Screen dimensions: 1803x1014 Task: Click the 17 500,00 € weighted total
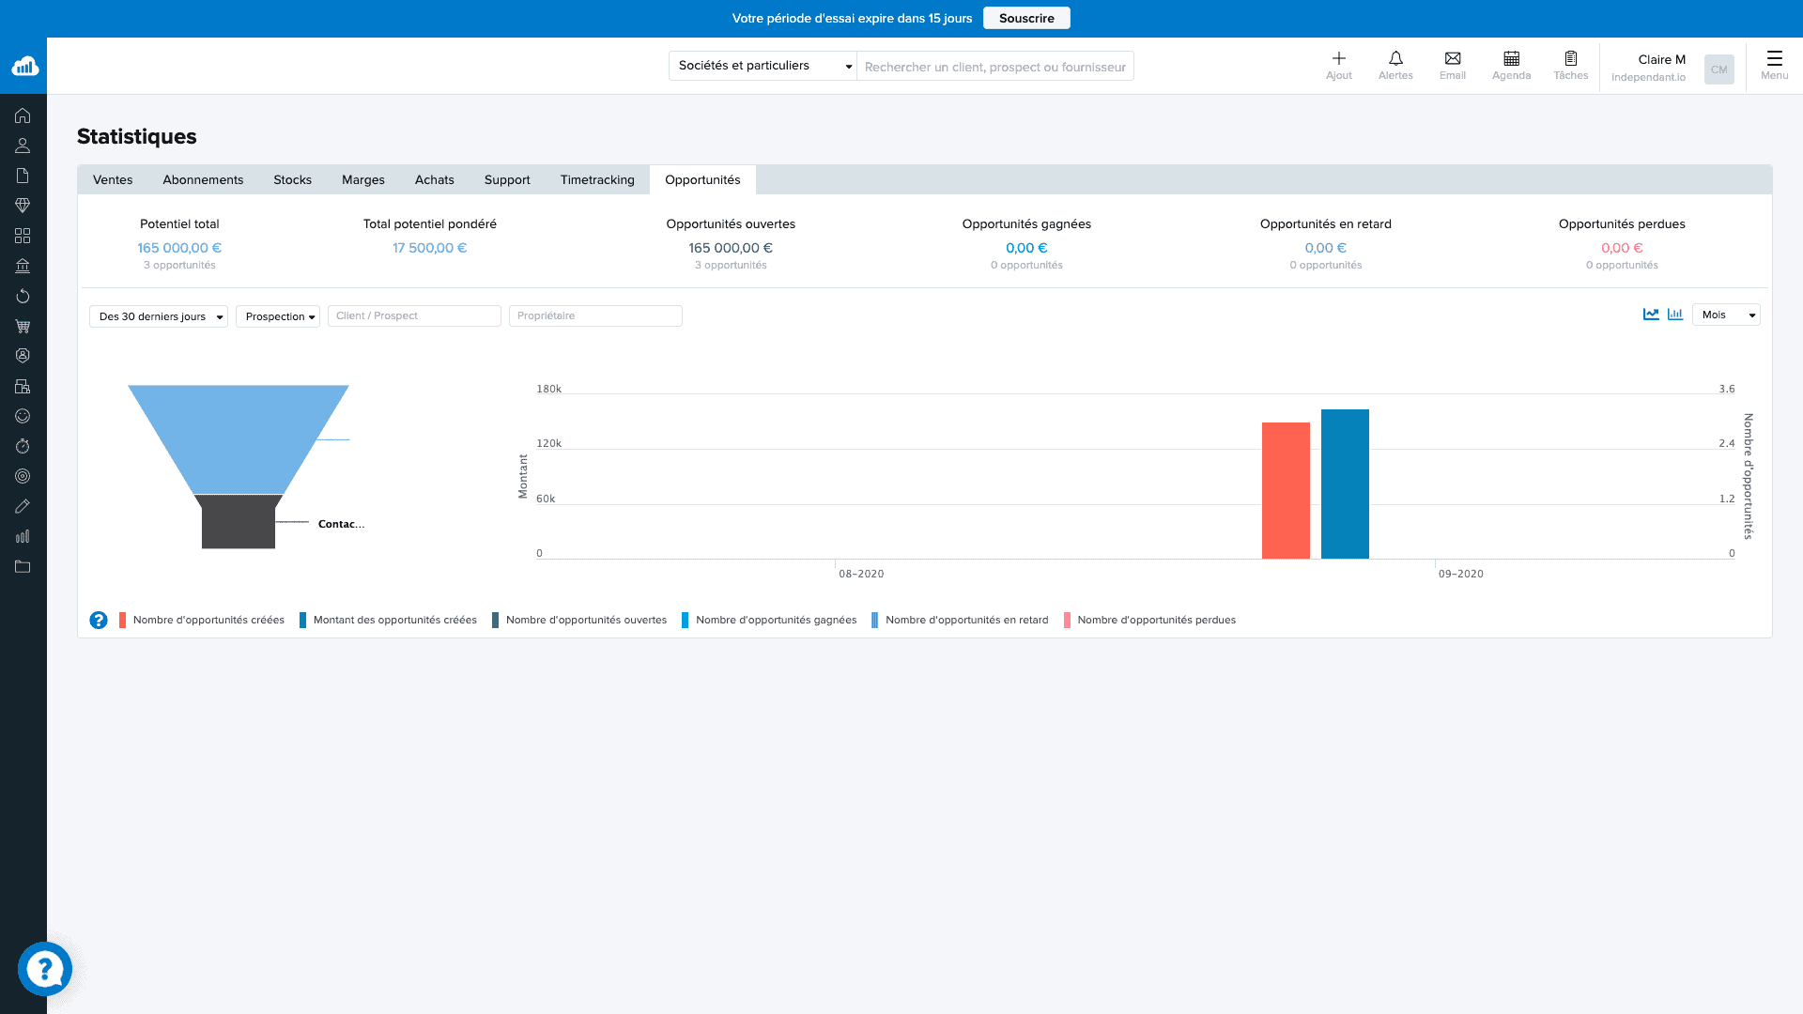(430, 248)
